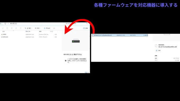This screenshot has width=180, height=101.
Task: Click the file icon in right details pane
Action: click(156, 46)
